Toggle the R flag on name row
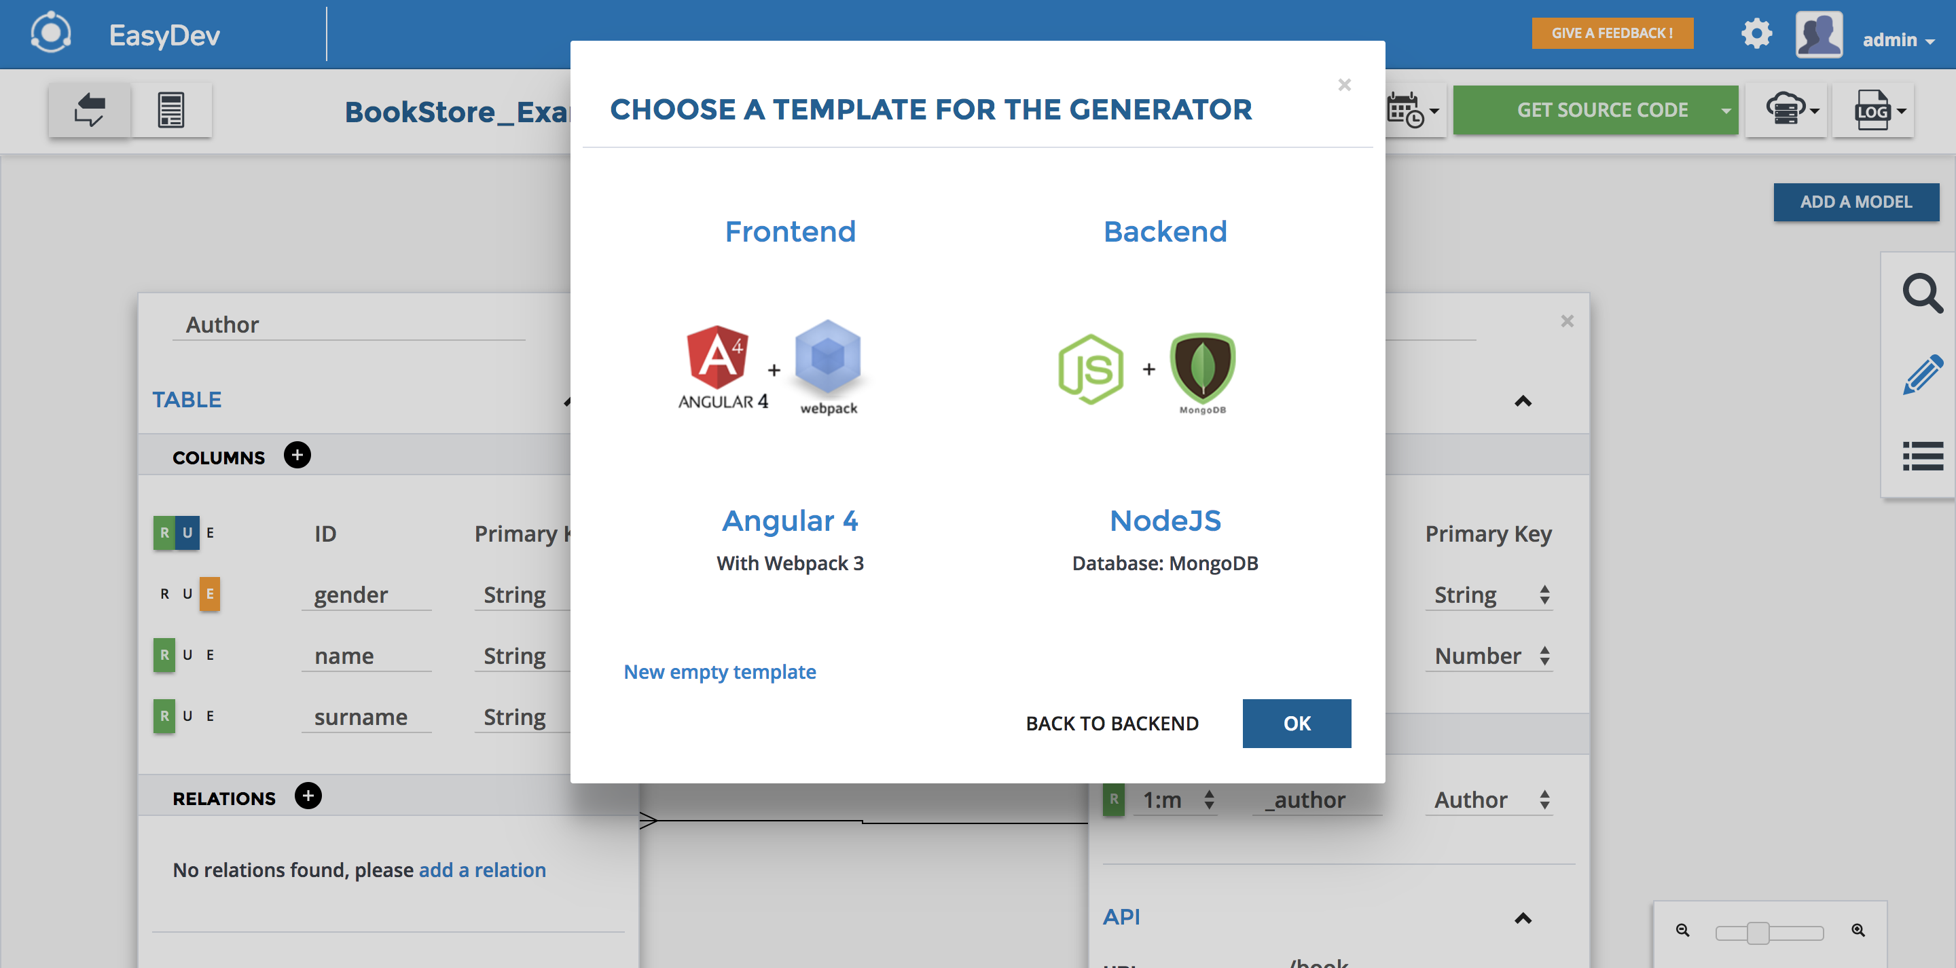This screenshot has height=968, width=1956. 164,655
